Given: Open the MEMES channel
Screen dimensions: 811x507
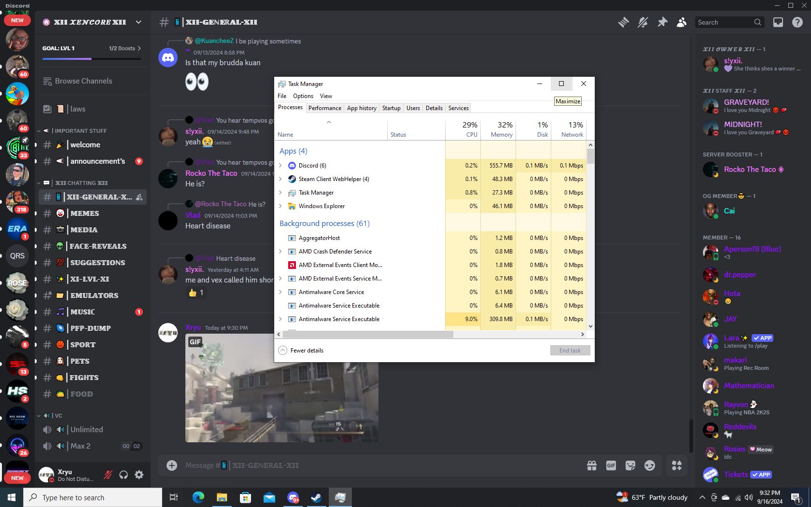Looking at the screenshot, I should click(93, 213).
